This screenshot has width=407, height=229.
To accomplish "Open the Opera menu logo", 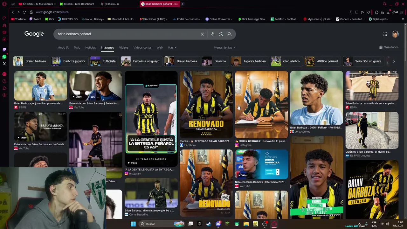I will (4, 4).
